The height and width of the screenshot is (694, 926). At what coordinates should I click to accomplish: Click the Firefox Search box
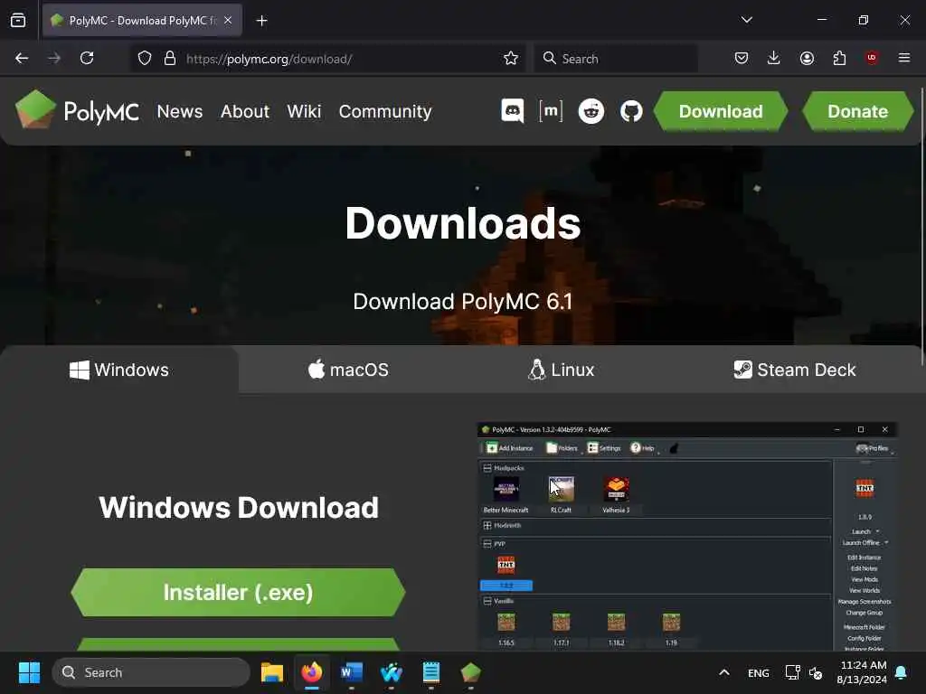[x=616, y=59]
